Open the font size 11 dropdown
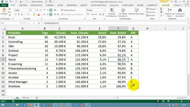190x107 pixels. [35, 10]
